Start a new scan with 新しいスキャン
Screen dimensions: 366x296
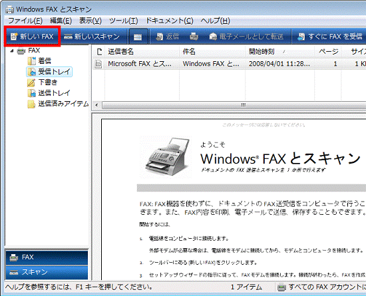(92, 37)
